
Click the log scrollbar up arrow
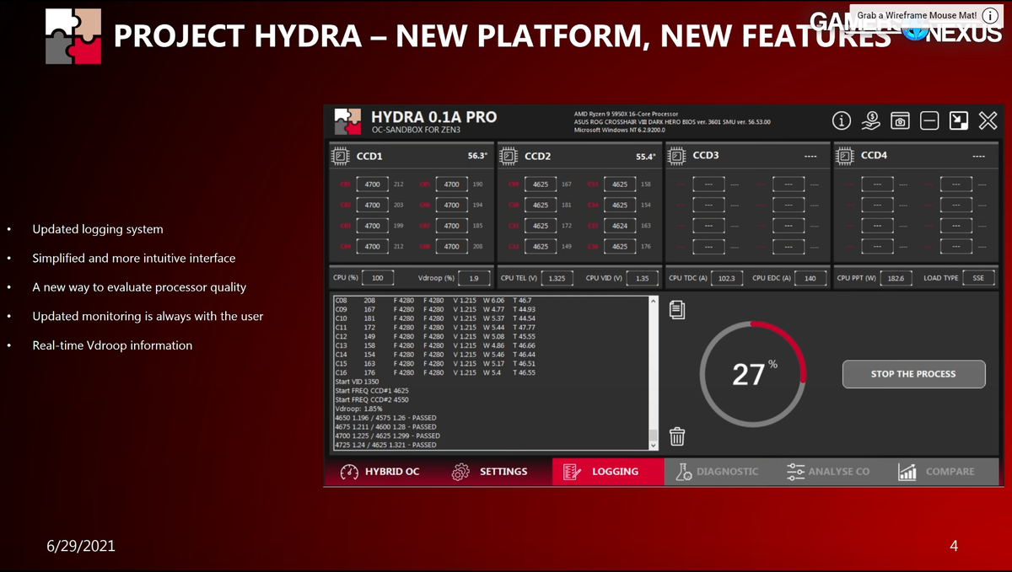pyautogui.click(x=653, y=302)
